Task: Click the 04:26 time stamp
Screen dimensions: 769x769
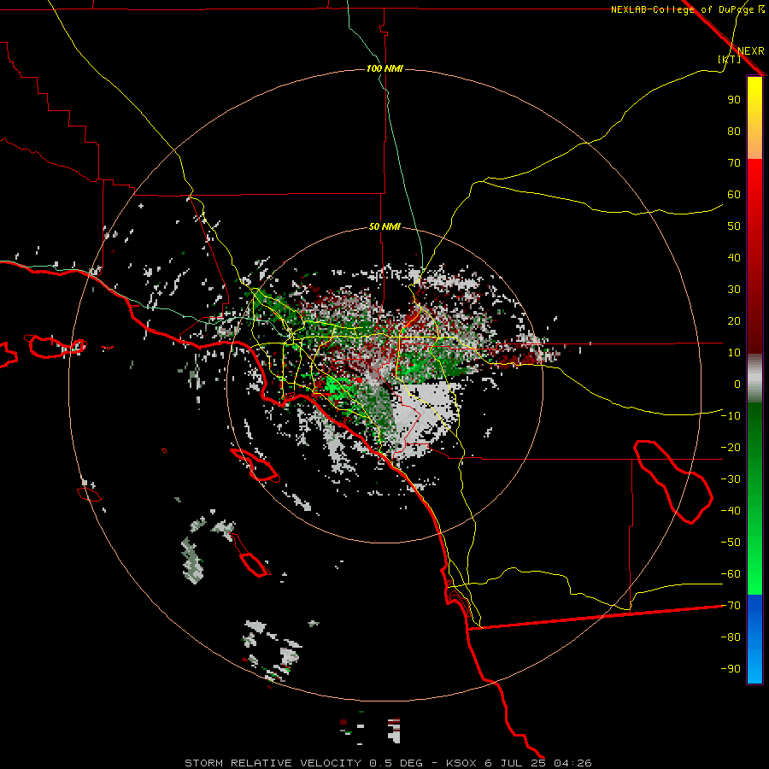Action: (572, 763)
